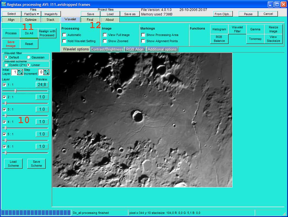Open the Wavelet tab

tap(70, 19)
